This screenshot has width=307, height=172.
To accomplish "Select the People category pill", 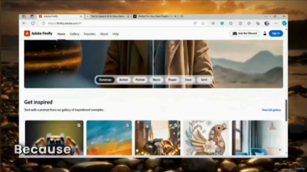I will [x=172, y=80].
